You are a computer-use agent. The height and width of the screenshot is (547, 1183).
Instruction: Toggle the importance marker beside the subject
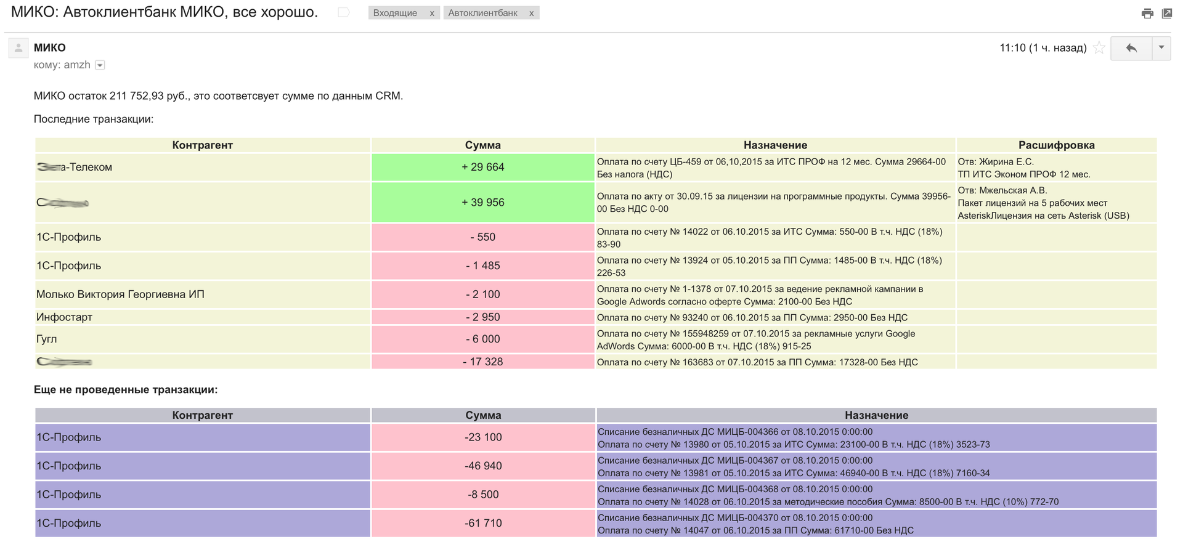344,12
